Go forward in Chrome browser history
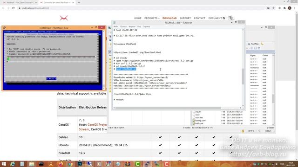Image resolution: width=298 pixels, height=167 pixels. pos(8,8)
